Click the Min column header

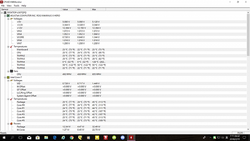[x=84, y=9]
